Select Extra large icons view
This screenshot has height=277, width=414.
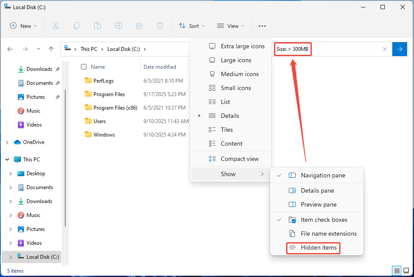[x=242, y=46]
